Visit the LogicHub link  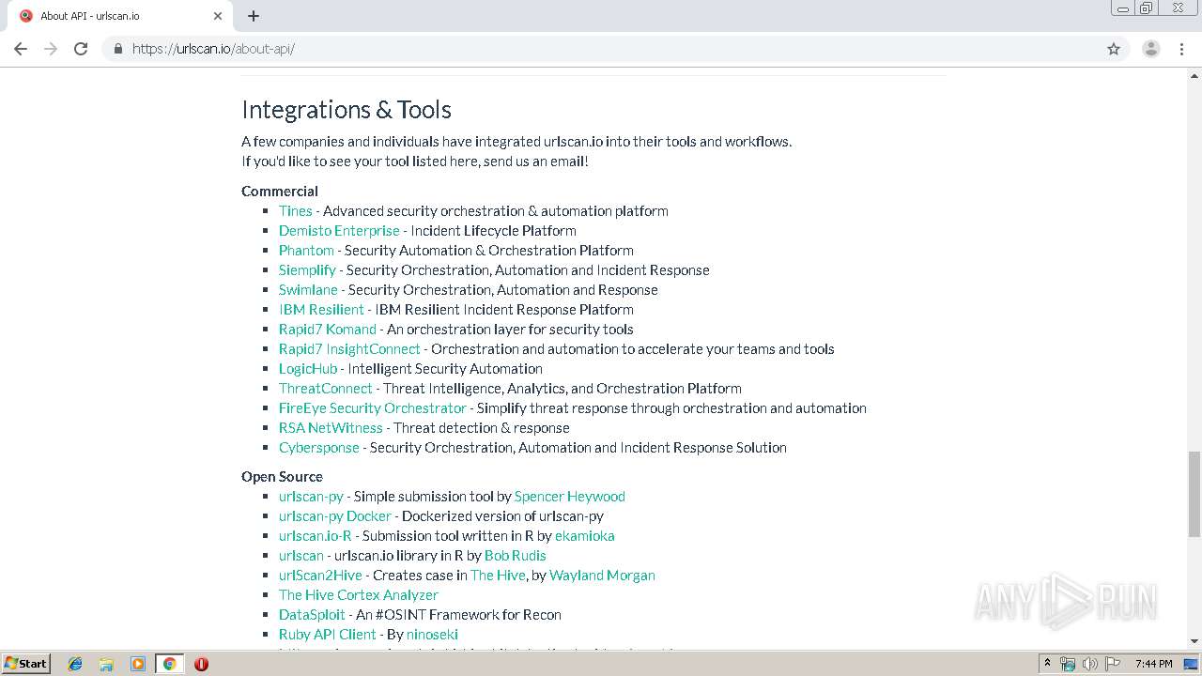pyautogui.click(x=308, y=369)
